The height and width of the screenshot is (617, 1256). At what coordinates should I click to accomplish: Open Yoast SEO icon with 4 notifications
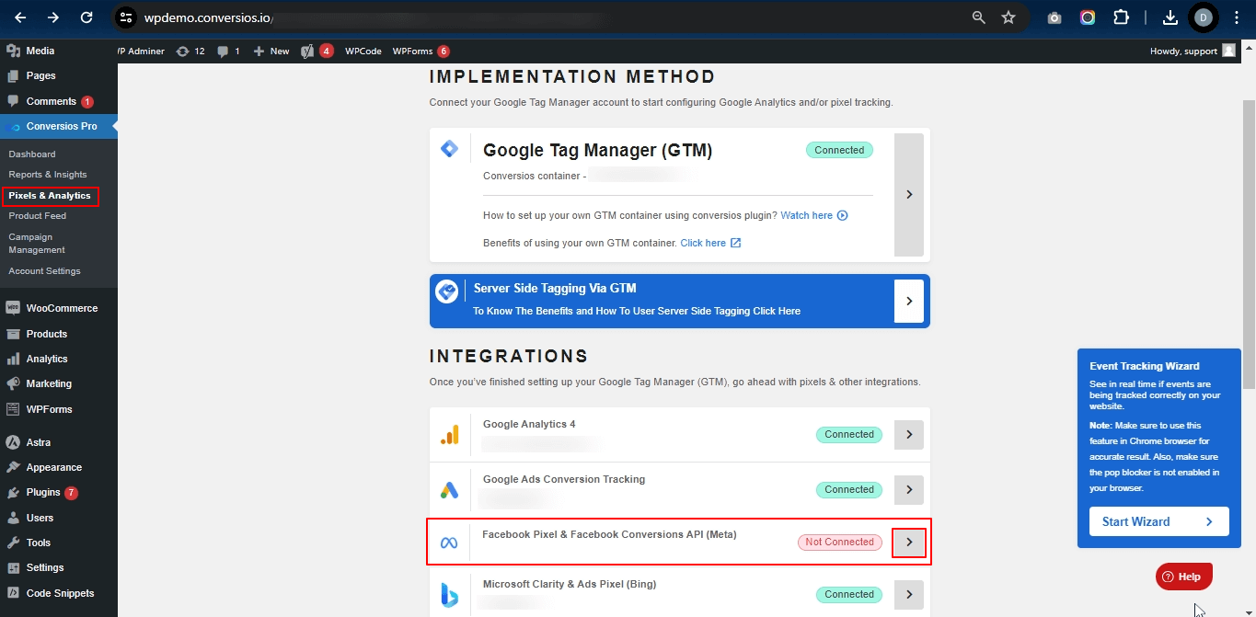pos(317,51)
